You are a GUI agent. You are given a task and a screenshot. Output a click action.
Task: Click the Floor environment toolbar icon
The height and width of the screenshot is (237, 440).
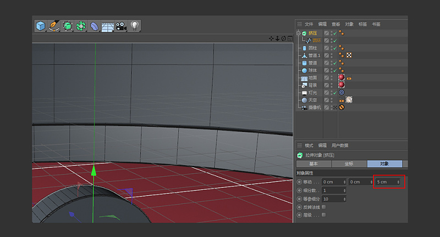(108, 26)
